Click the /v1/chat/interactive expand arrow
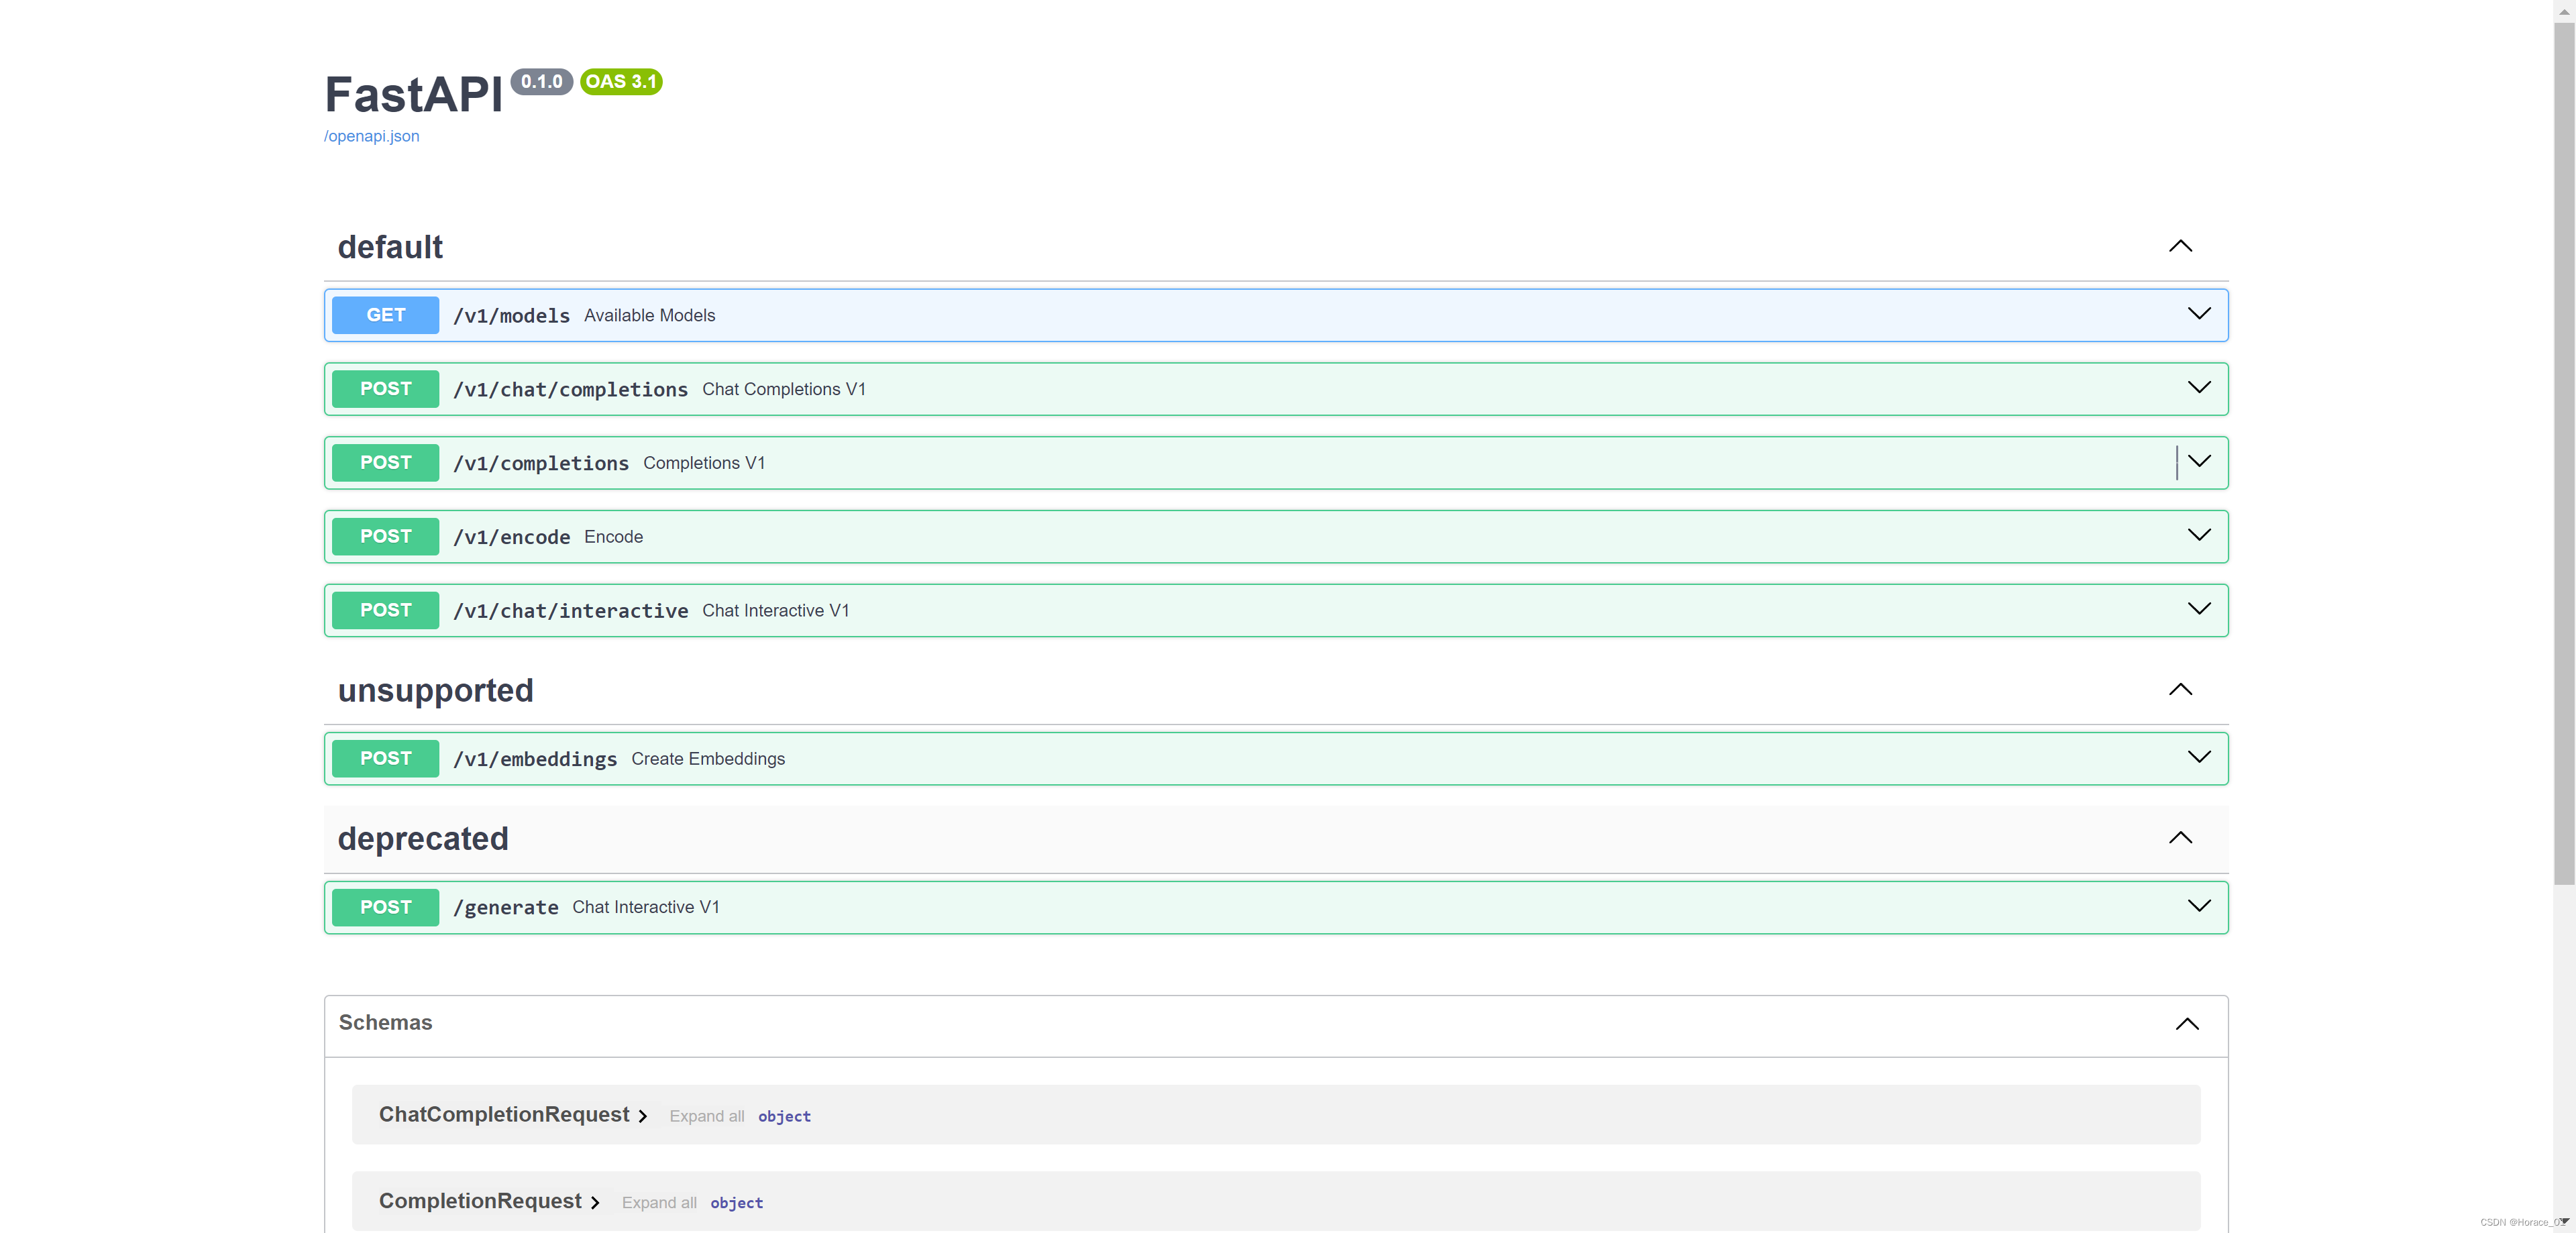2576x1233 pixels. (x=2199, y=609)
